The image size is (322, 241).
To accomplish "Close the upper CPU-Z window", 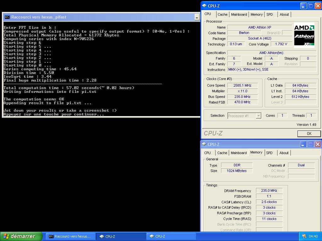I will [x=318, y=6].
